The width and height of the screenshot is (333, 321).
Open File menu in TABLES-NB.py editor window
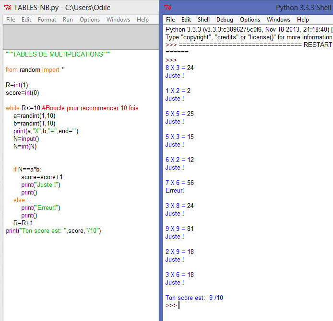pyautogui.click(x=11, y=20)
